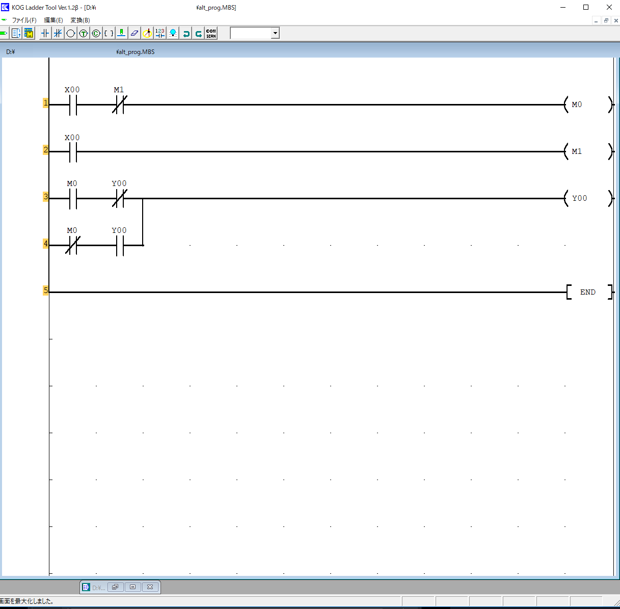
Task: Select the counter (C) coil tool
Action: (96, 34)
